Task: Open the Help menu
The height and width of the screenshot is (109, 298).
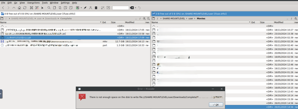Action: pyautogui.click(x=74, y=3)
